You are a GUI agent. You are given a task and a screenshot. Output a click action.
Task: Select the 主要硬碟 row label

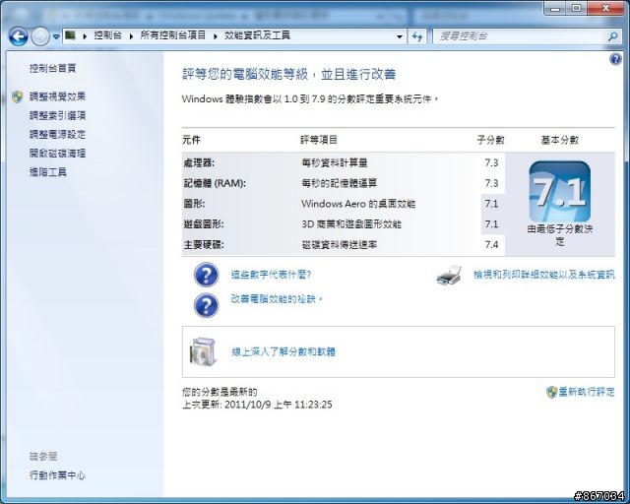click(x=204, y=245)
